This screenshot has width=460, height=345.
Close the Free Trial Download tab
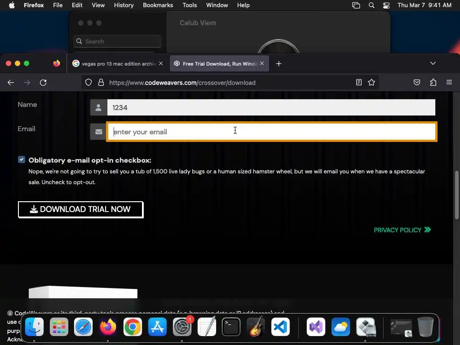coord(262,63)
